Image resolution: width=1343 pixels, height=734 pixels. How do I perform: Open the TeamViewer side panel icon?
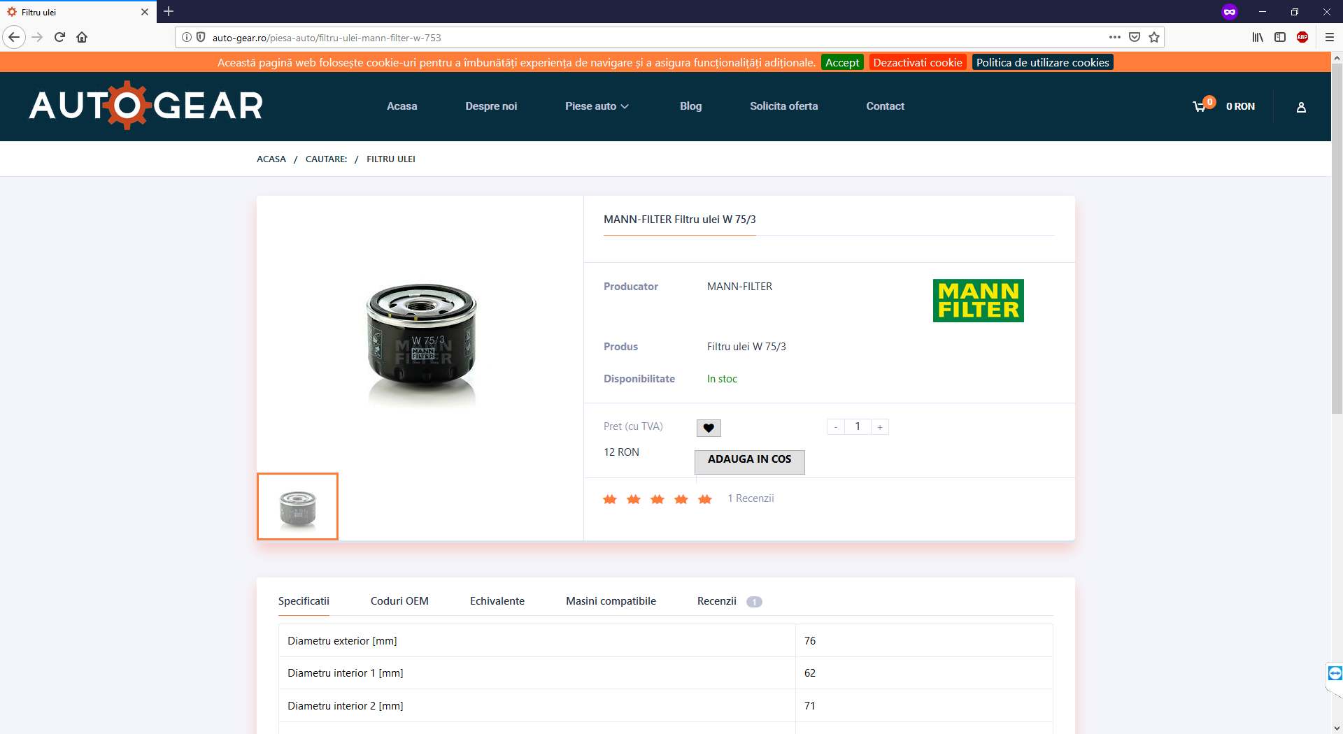point(1335,673)
